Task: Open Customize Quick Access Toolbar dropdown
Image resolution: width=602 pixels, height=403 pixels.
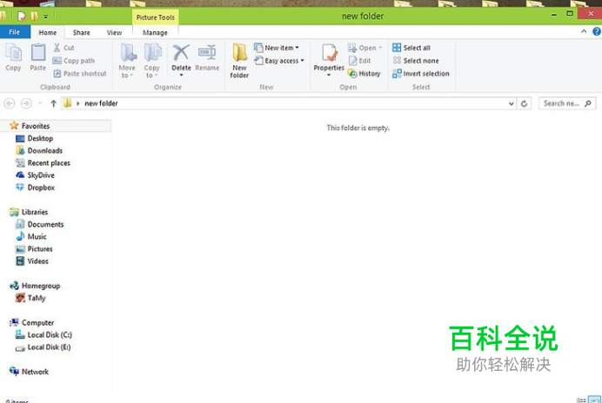Action: tap(46, 17)
